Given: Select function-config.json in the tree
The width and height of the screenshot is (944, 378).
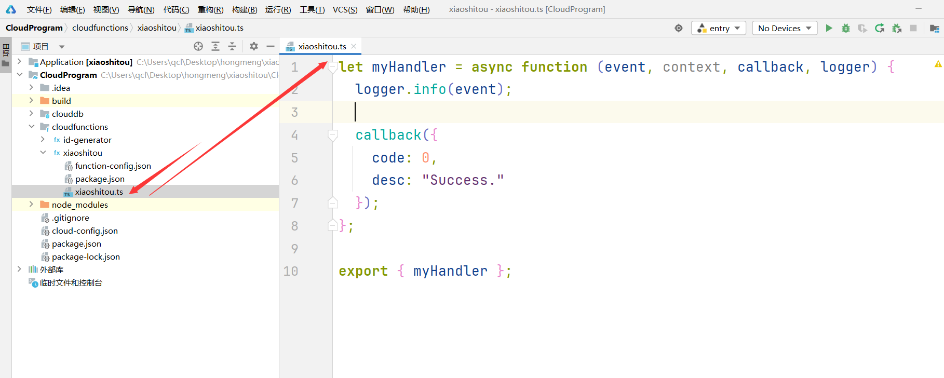Looking at the screenshot, I should click(x=113, y=166).
